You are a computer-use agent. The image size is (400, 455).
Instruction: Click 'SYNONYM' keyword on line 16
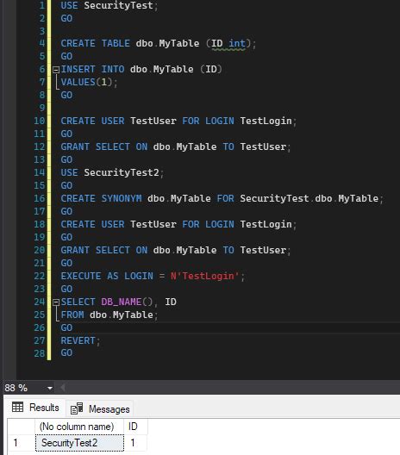(x=122, y=198)
